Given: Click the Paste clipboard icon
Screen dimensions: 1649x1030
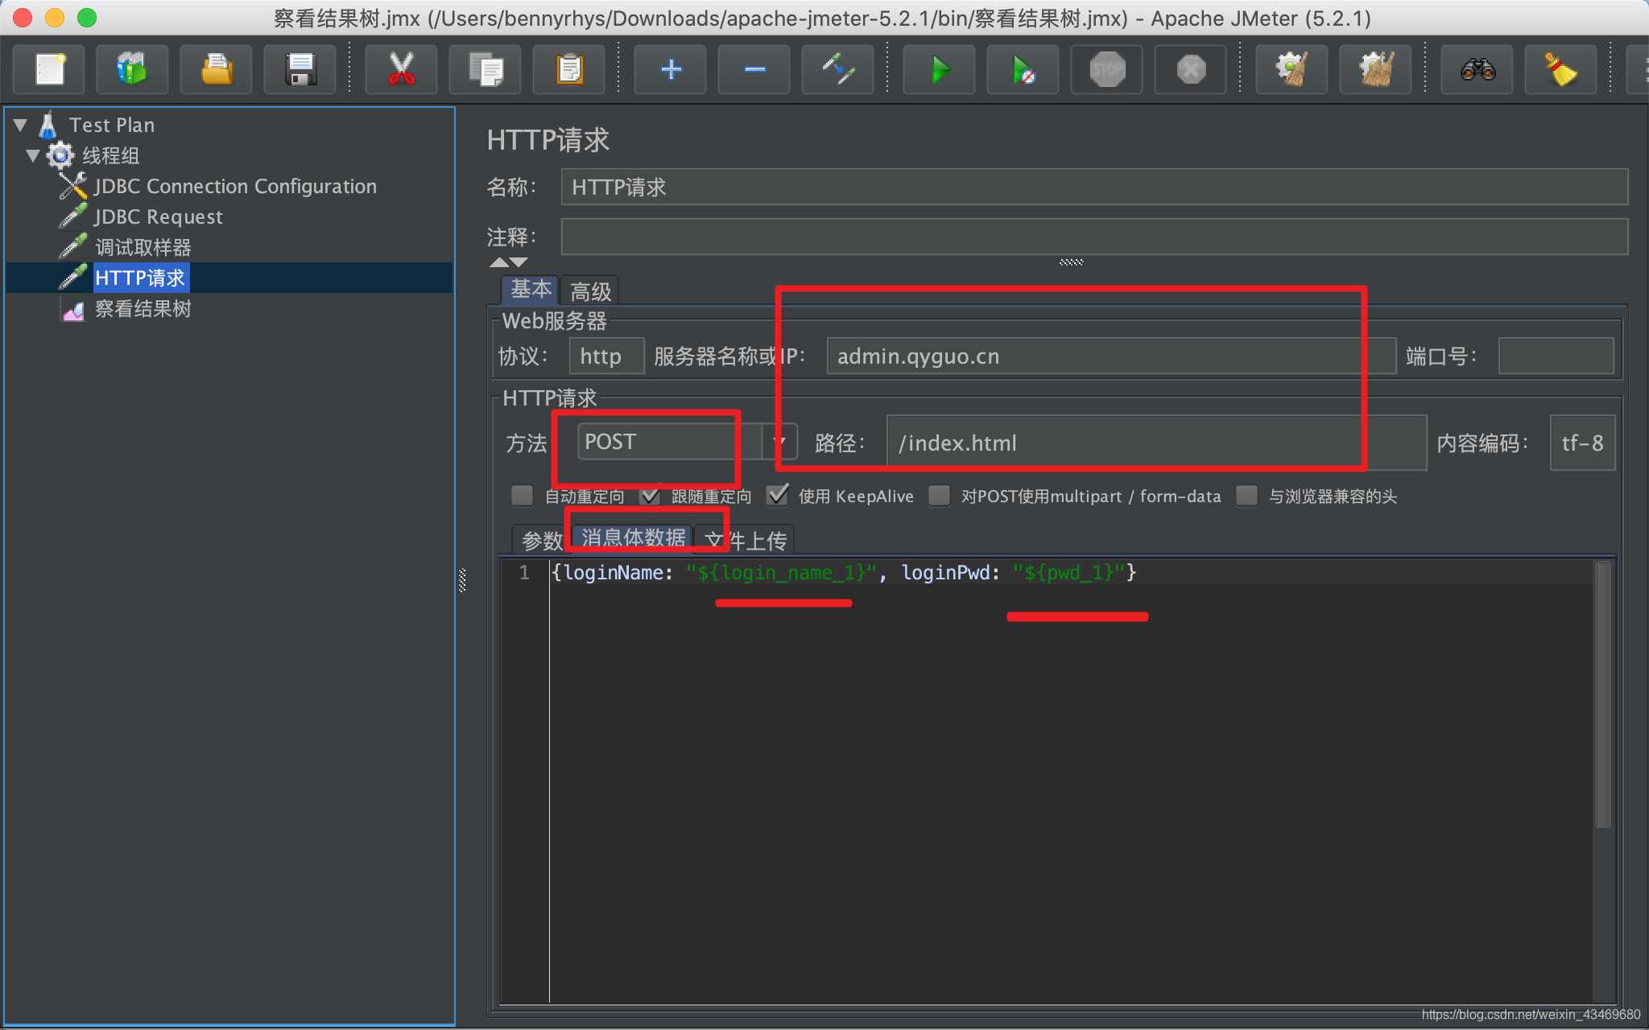Looking at the screenshot, I should [569, 69].
